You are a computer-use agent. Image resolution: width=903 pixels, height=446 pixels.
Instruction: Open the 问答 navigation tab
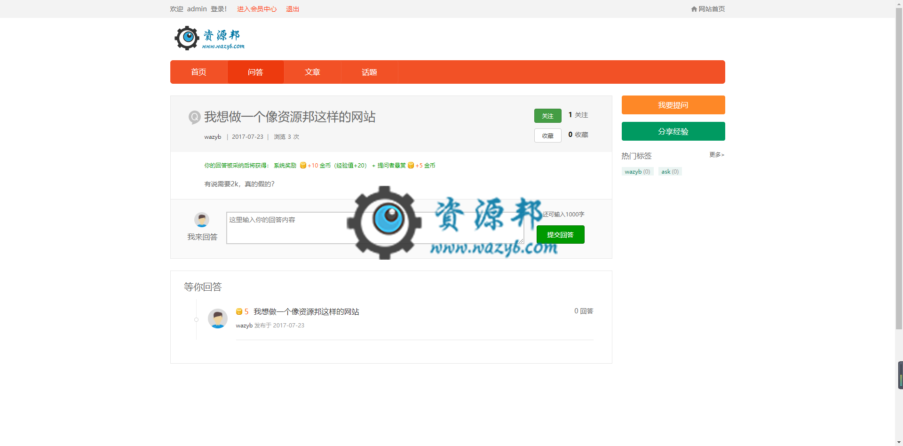click(255, 72)
